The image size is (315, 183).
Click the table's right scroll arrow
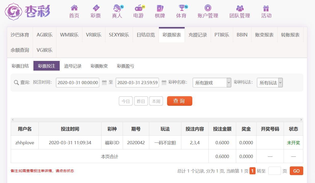(x=301, y=120)
